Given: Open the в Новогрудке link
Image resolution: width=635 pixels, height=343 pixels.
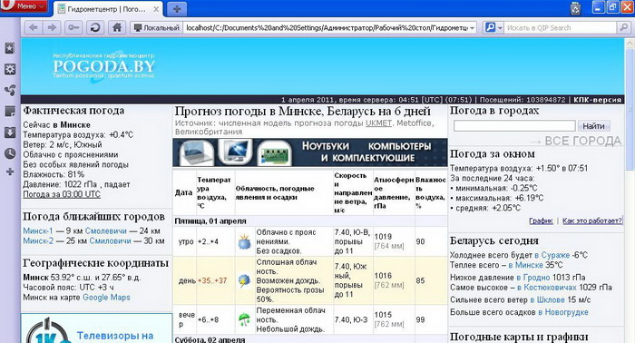Looking at the screenshot, I should click(x=563, y=312).
